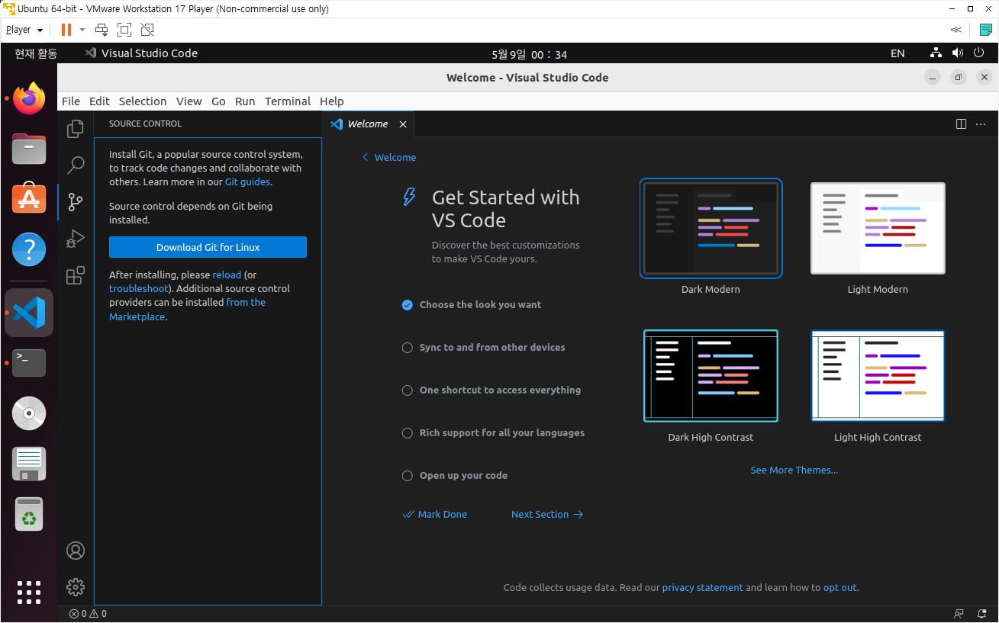Open the Accounts menu icon
Viewport: 999px width, 623px height.
pos(75,551)
